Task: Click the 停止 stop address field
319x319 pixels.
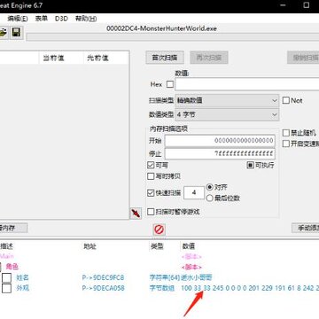Action: point(220,153)
